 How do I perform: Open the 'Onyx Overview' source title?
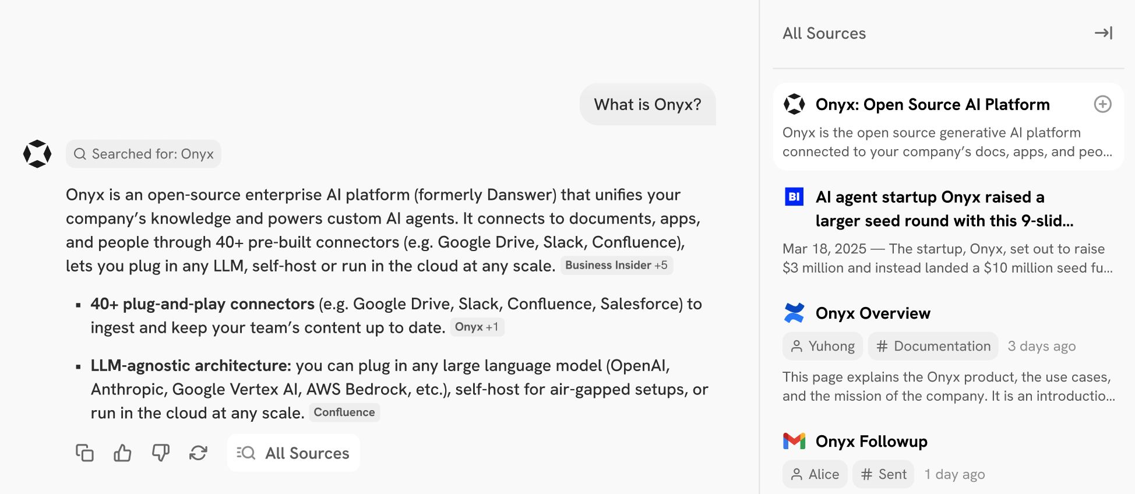coord(873,313)
